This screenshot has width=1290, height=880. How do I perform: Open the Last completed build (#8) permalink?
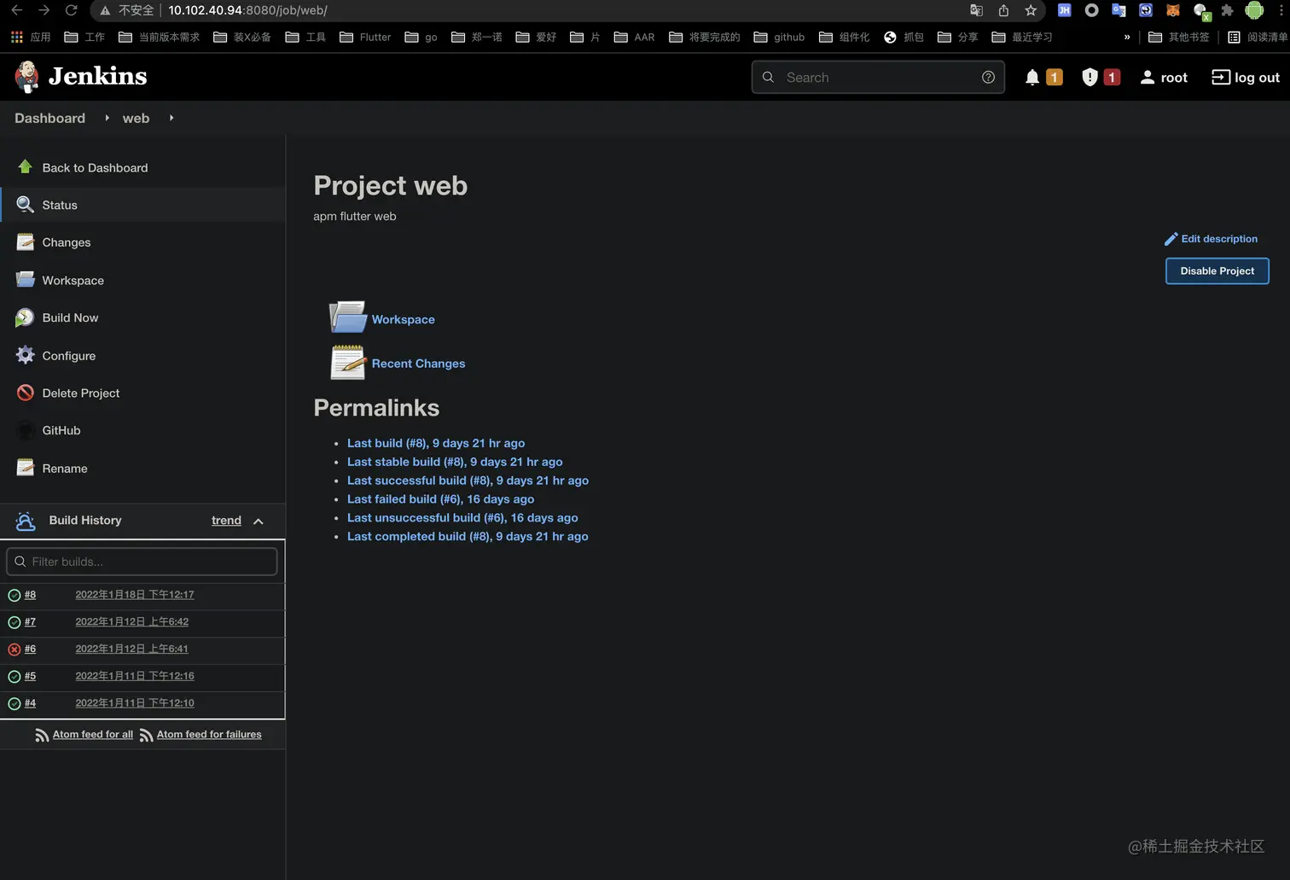(468, 537)
